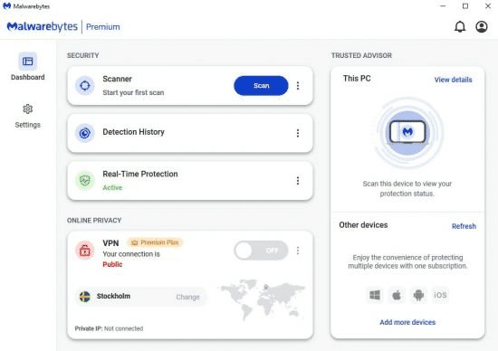Click the Android platform icon
Viewport: 498px width, 351px height.
[x=418, y=295]
